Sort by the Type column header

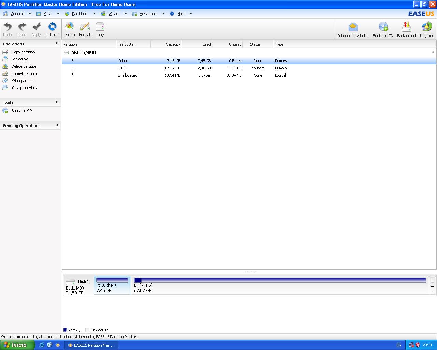coord(354,44)
